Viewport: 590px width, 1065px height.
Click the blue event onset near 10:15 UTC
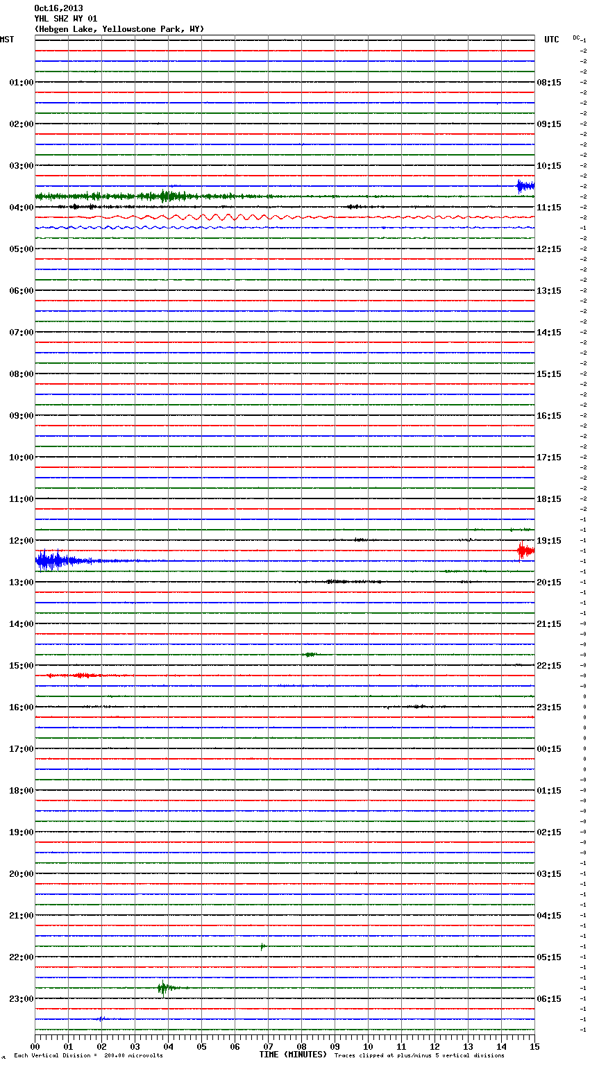525,186
